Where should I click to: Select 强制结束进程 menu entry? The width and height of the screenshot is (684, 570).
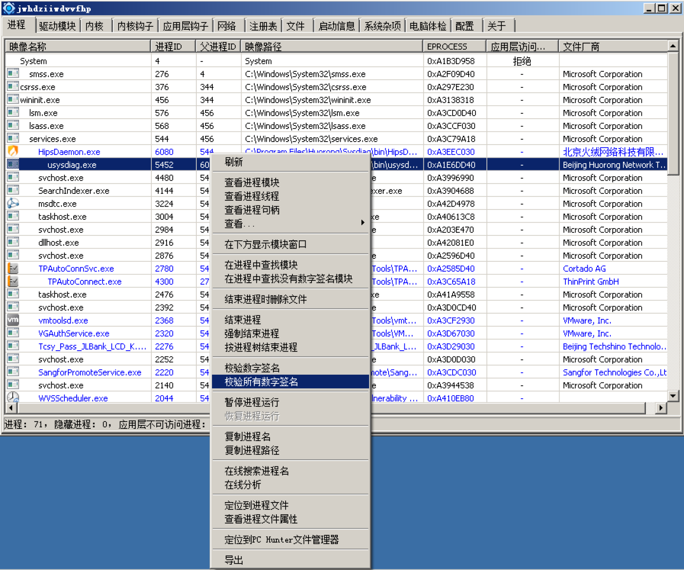(x=290, y=333)
